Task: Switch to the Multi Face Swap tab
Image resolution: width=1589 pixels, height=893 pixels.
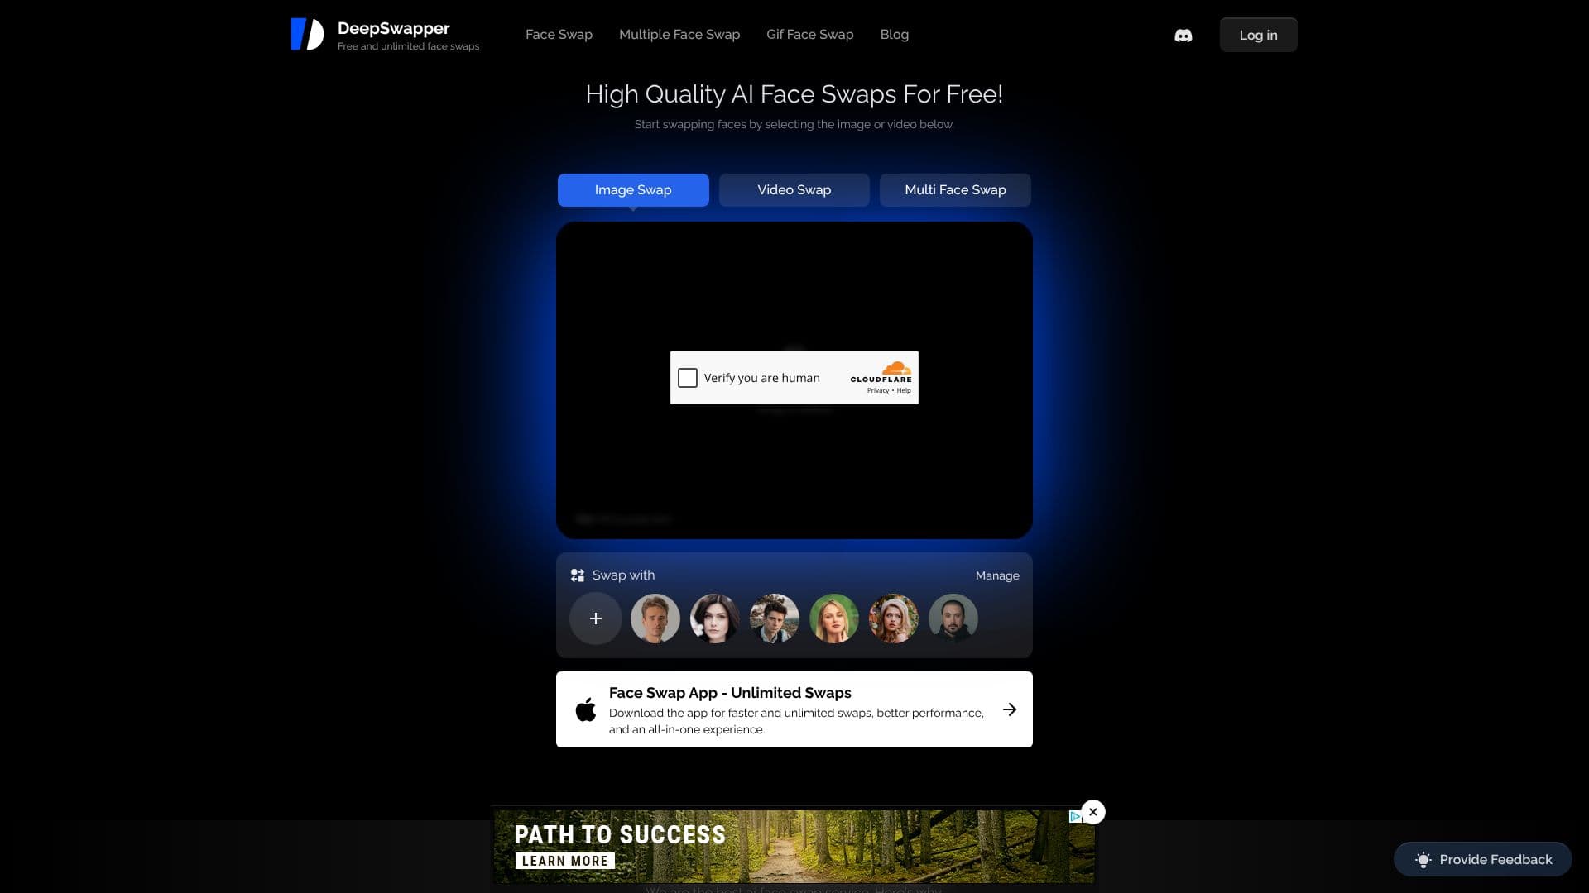Action: 955,190
